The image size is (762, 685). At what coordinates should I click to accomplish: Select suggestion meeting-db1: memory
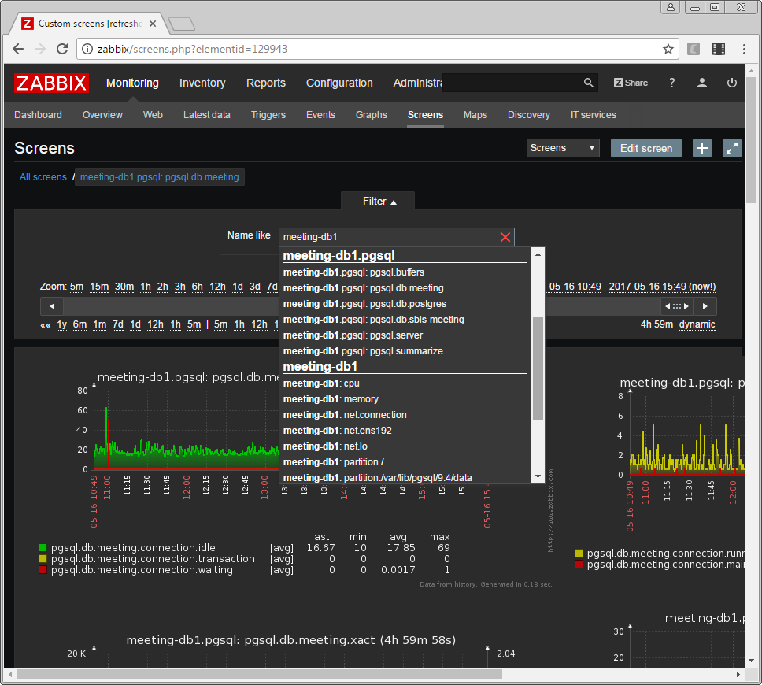point(331,399)
